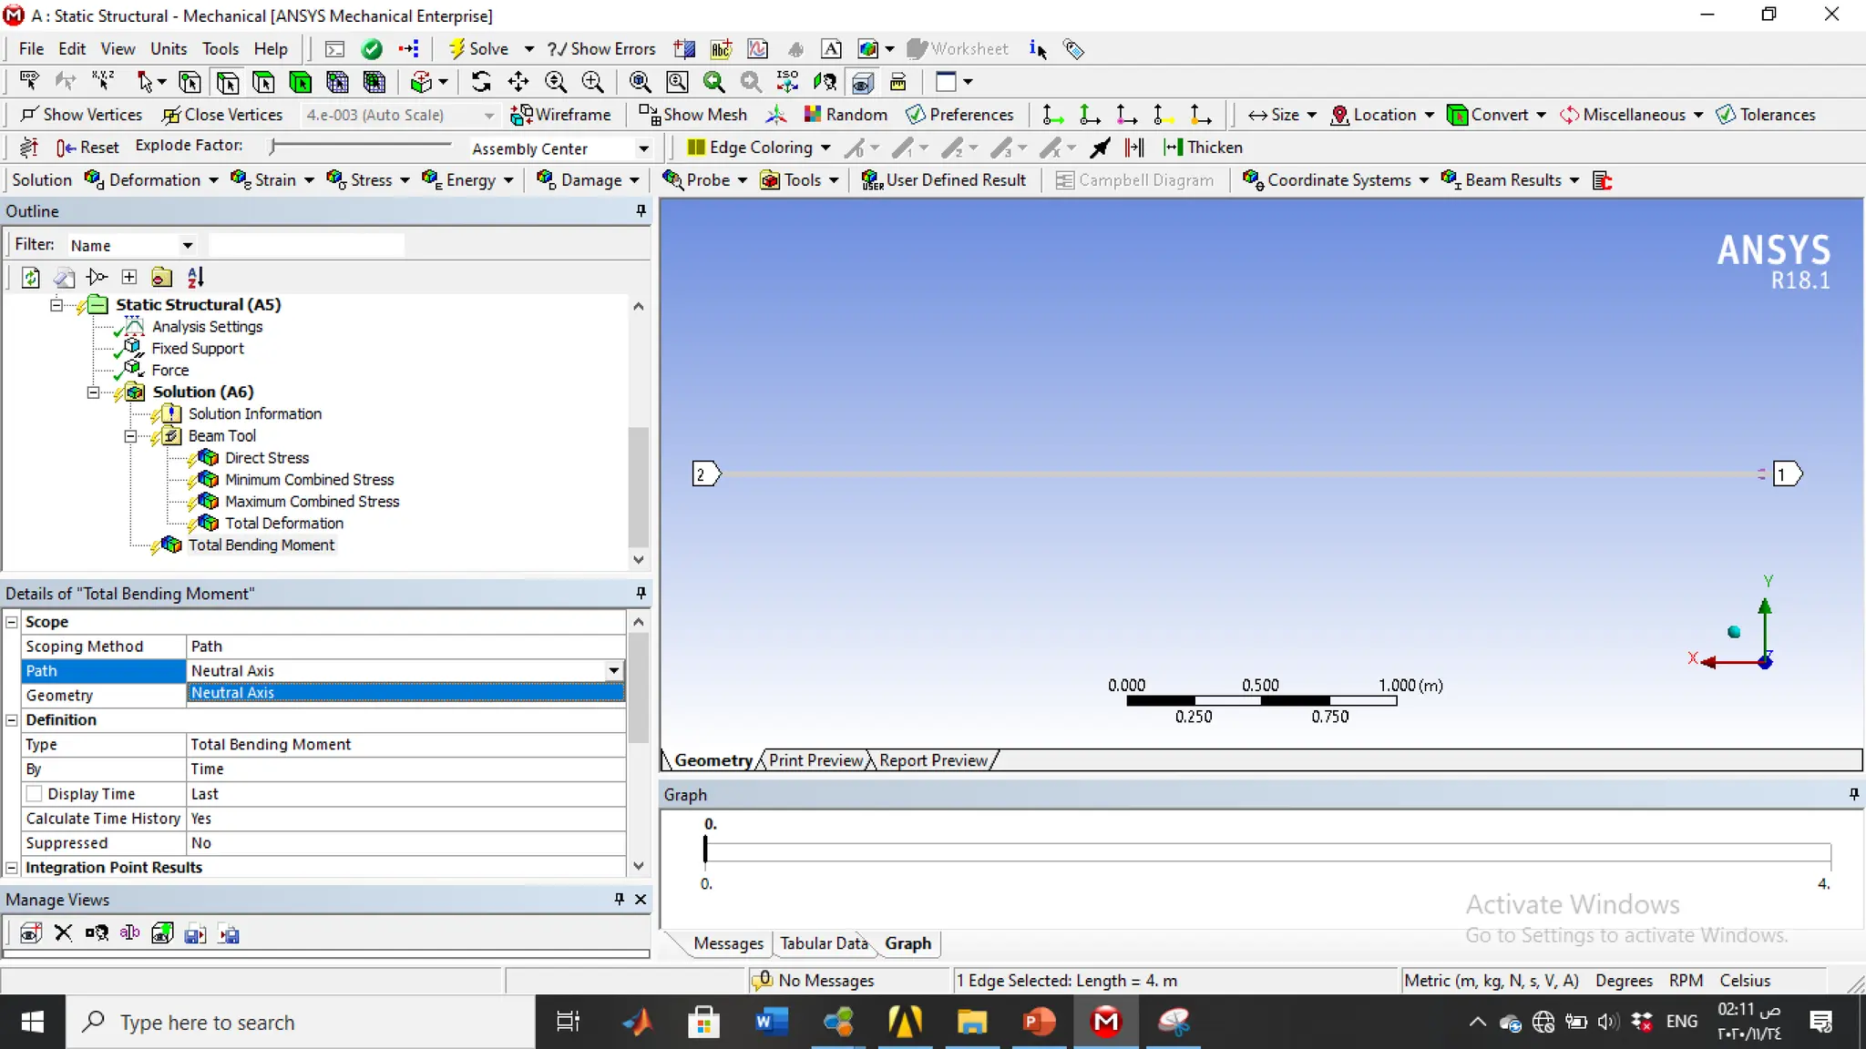Select the Pan tool icon
The image size is (1866, 1049).
518,82
